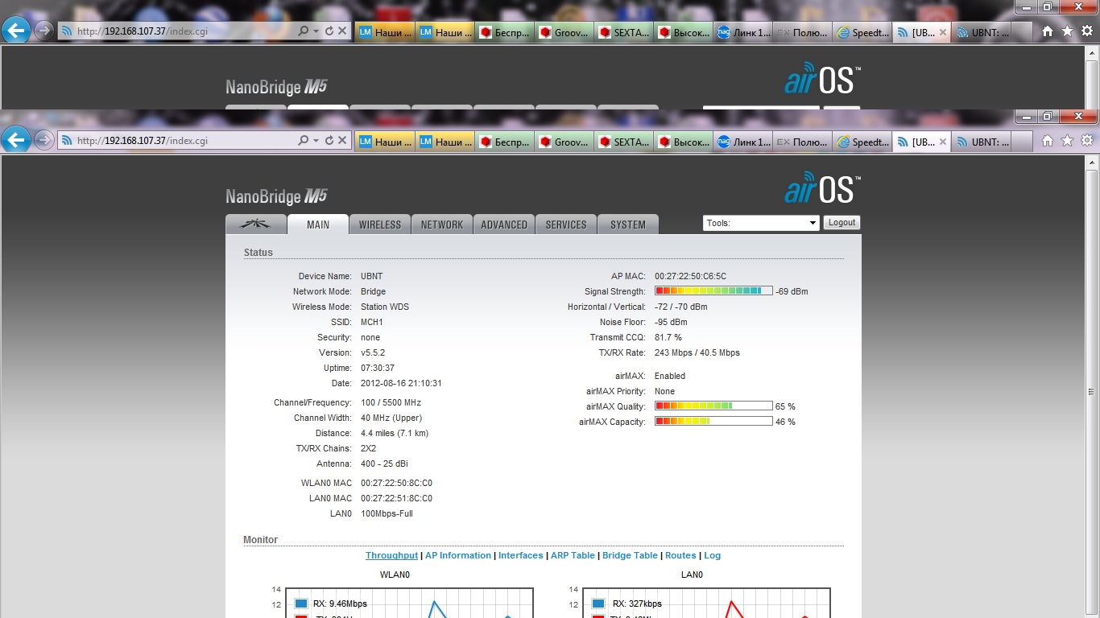
Task: Click the SSID value MCH1
Action: tap(372, 322)
